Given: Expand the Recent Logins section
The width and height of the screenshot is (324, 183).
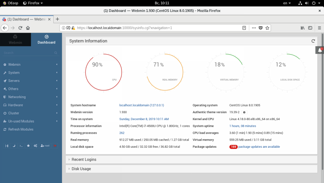Looking at the screenshot, I should click(x=84, y=159).
